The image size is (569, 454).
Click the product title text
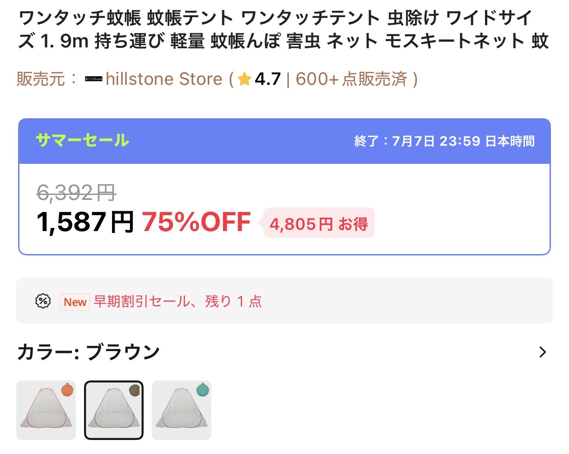(x=284, y=29)
